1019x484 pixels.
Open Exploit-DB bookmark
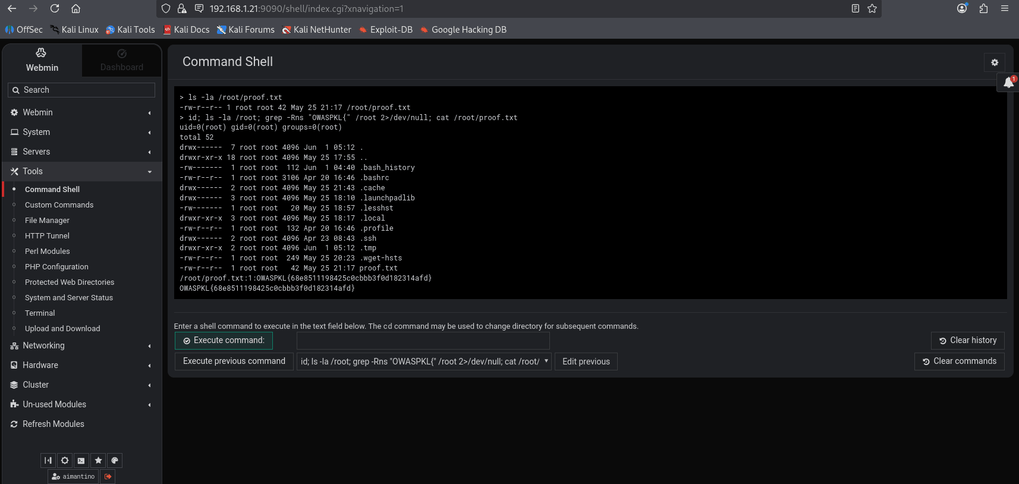(386, 30)
